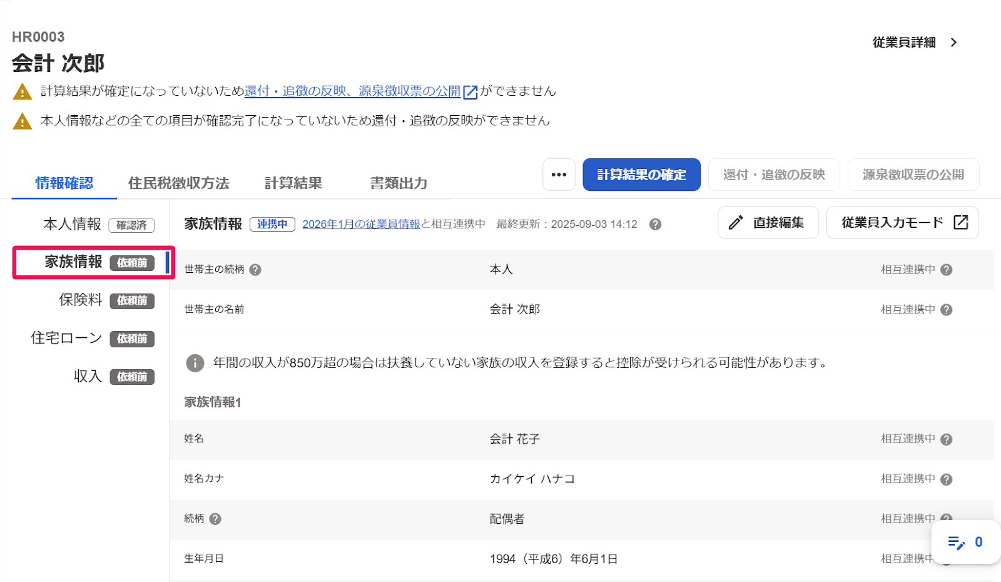1001x582 pixels.
Task: Open the three-dot more options menu
Action: pyautogui.click(x=559, y=175)
